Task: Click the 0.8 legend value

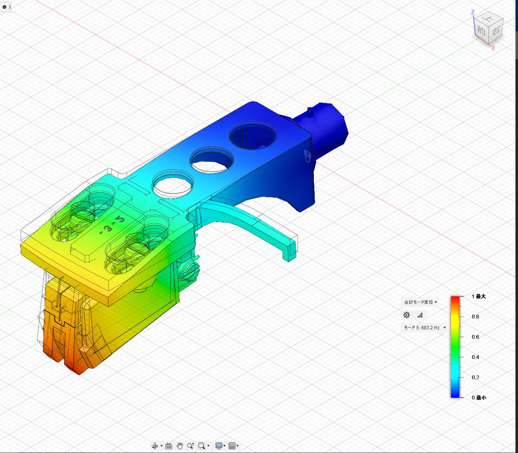Action: tap(475, 317)
